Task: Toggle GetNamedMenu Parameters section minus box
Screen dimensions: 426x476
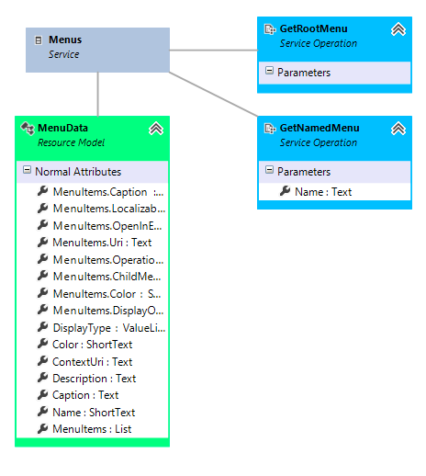Action: 269,170
